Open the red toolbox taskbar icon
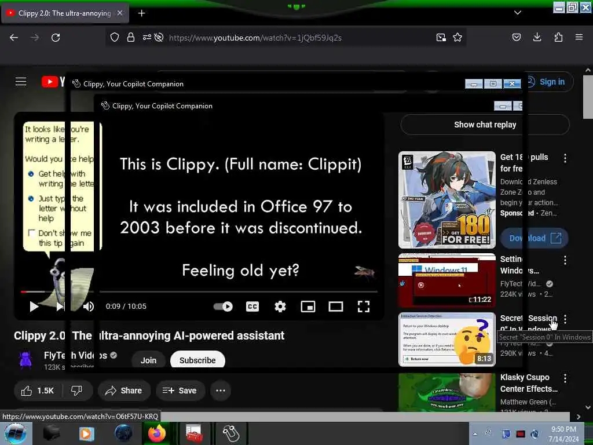The height and width of the screenshot is (445, 593). point(195,433)
